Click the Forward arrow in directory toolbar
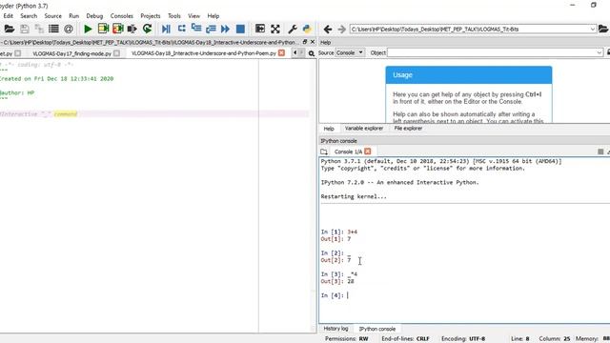Viewport: 610px width, 343px height. pos(342,30)
